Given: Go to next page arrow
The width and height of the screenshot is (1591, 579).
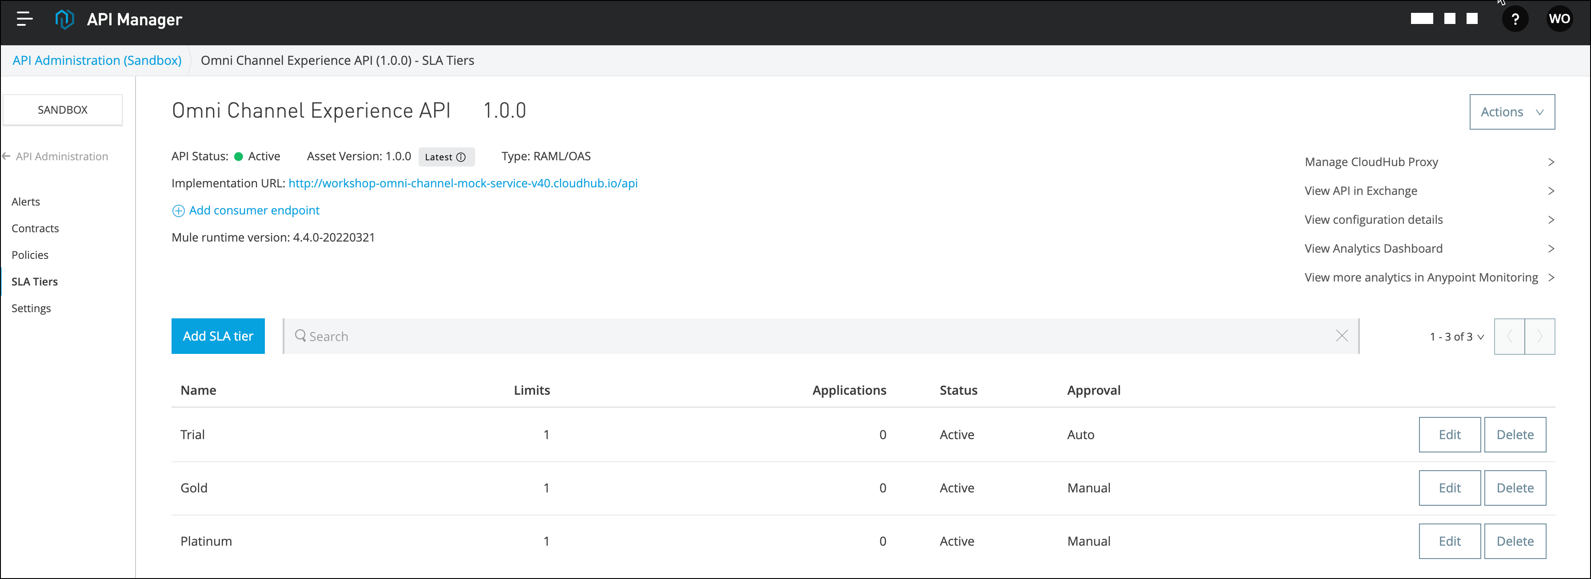Looking at the screenshot, I should (1540, 337).
